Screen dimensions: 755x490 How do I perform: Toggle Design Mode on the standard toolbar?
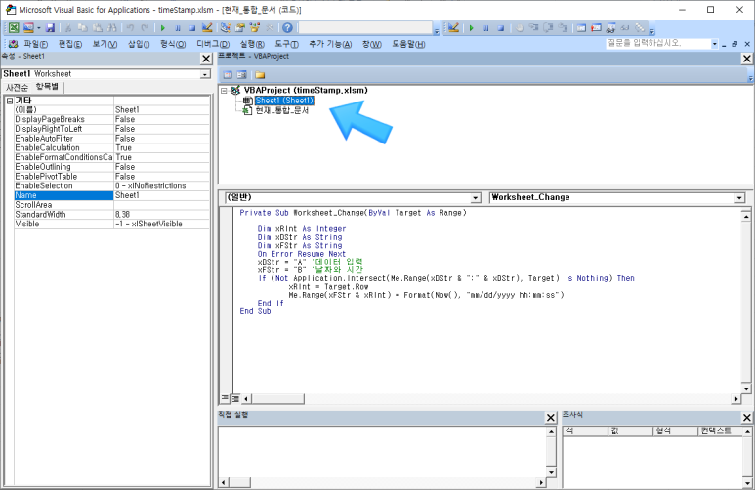[x=207, y=28]
